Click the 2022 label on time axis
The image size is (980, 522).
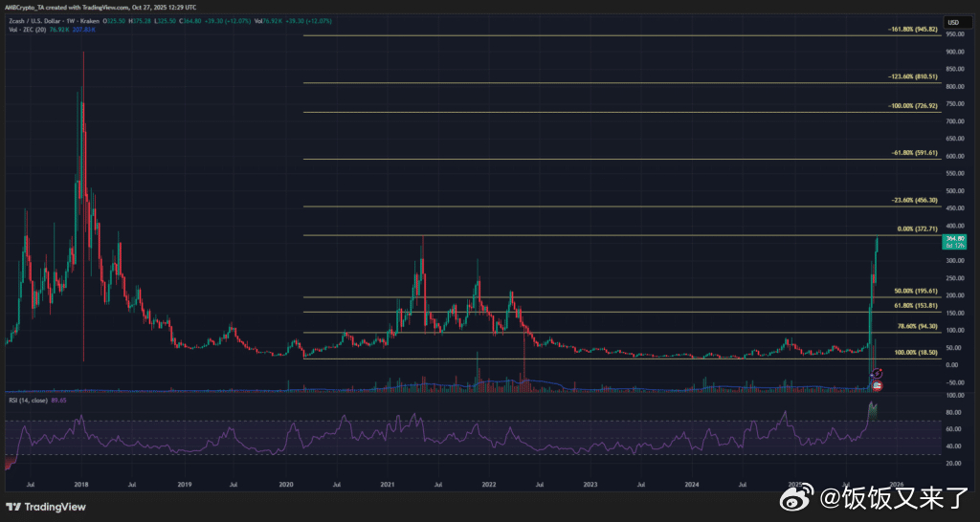[489, 485]
